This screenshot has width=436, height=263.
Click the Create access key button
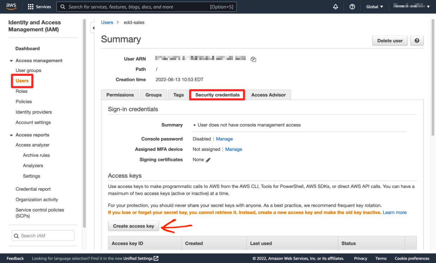[x=133, y=226]
